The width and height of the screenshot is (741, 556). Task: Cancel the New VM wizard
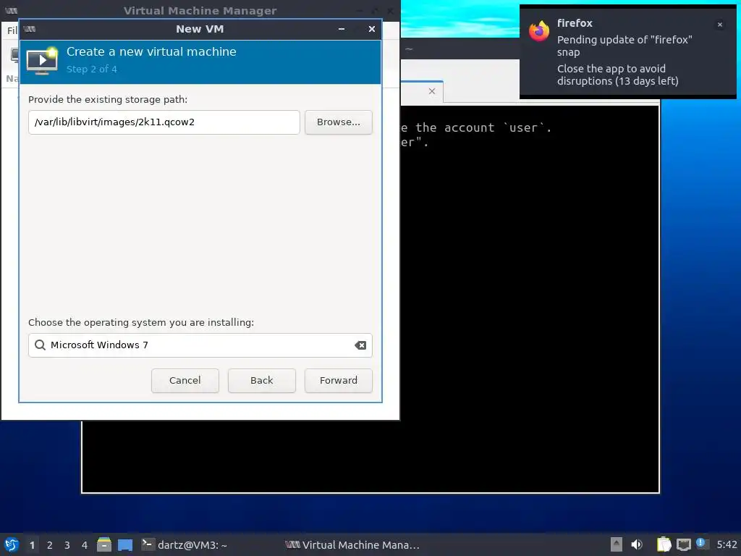point(185,381)
